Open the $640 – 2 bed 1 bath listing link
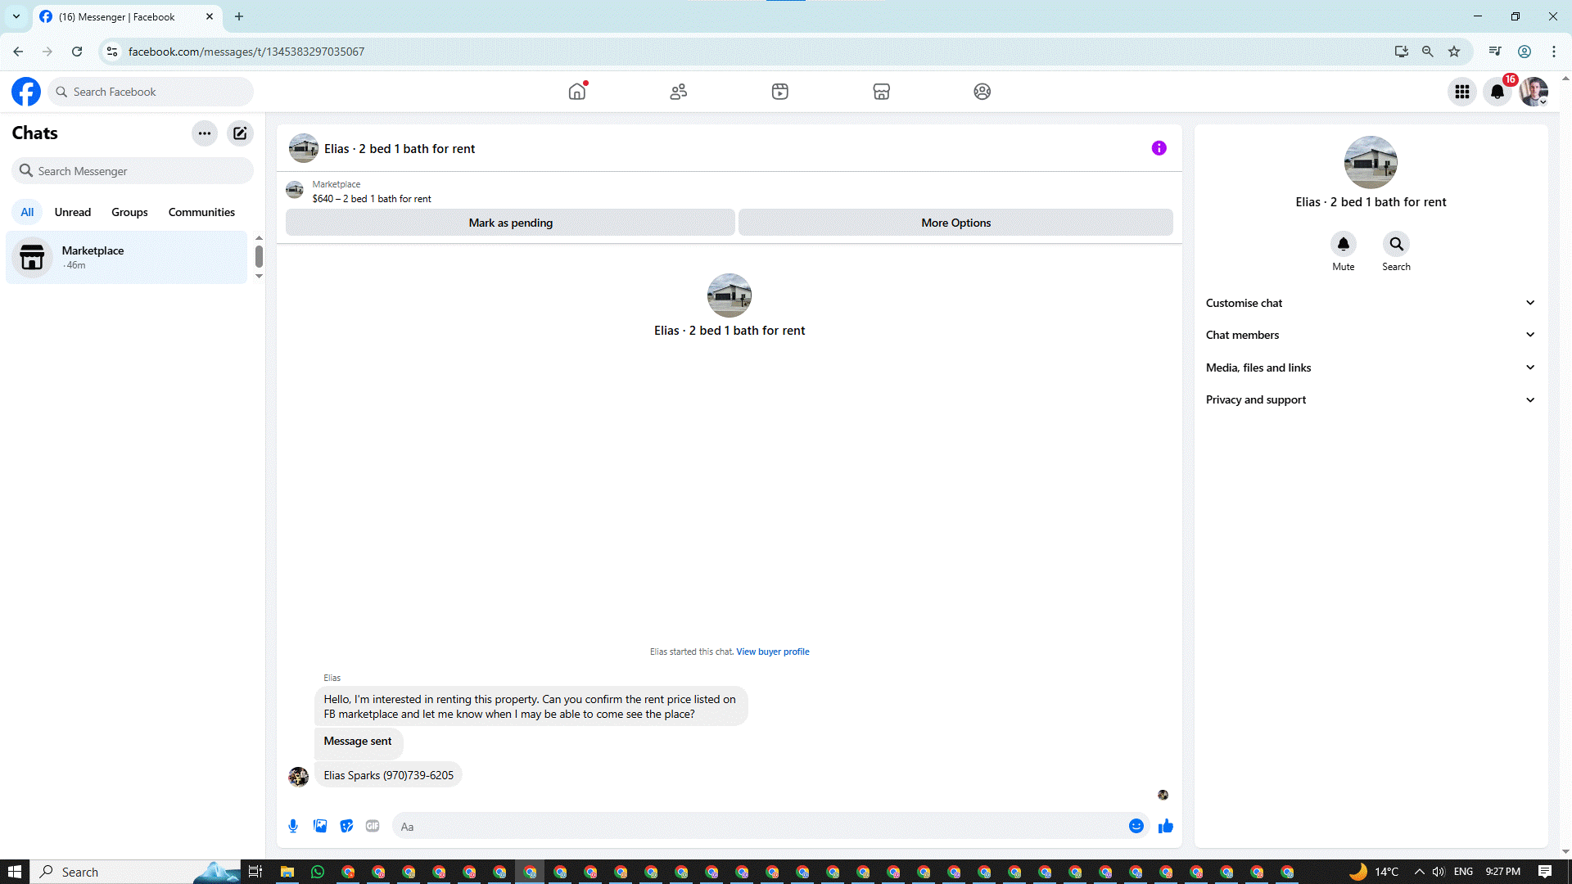1572x884 pixels. coord(372,199)
